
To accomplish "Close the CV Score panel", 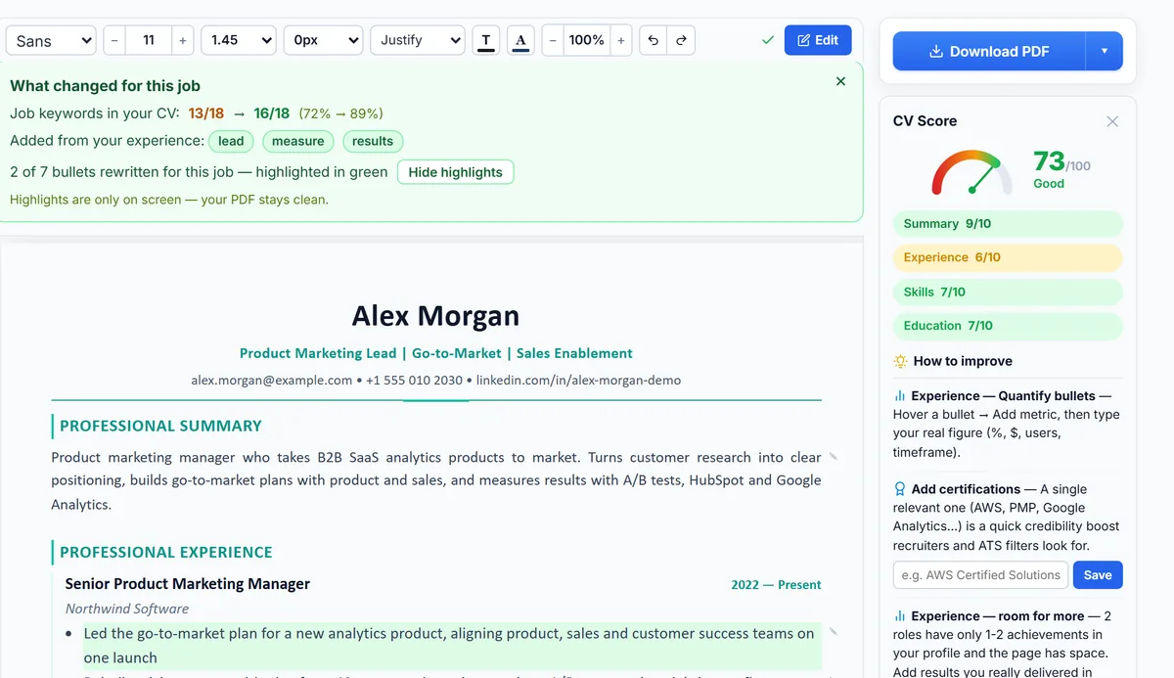I will 1112,121.
